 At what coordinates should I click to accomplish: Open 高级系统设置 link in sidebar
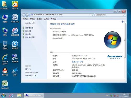[x=30, y=37]
